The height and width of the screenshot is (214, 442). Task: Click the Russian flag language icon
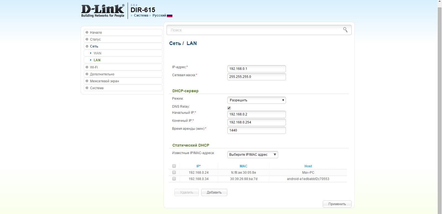coord(170,16)
